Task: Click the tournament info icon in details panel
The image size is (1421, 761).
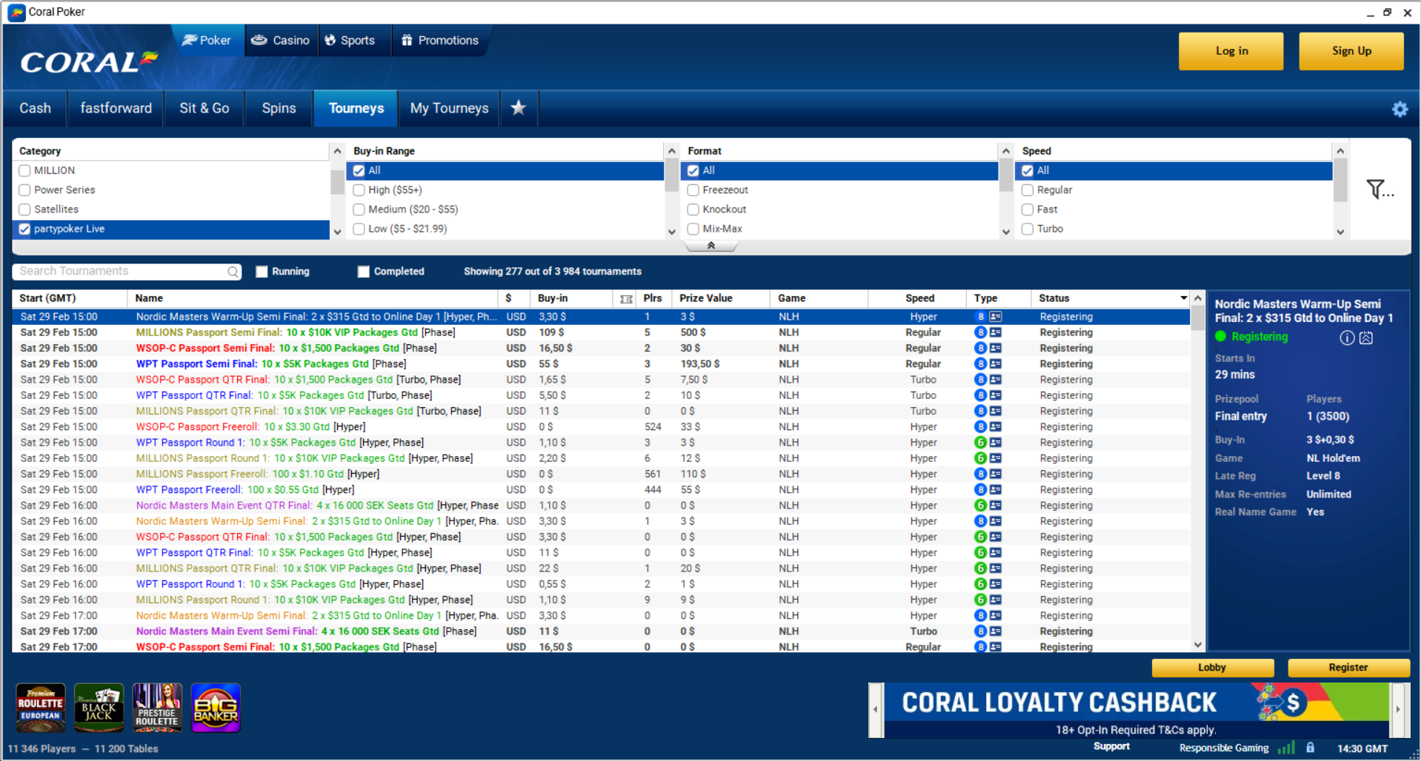Action: tap(1346, 338)
